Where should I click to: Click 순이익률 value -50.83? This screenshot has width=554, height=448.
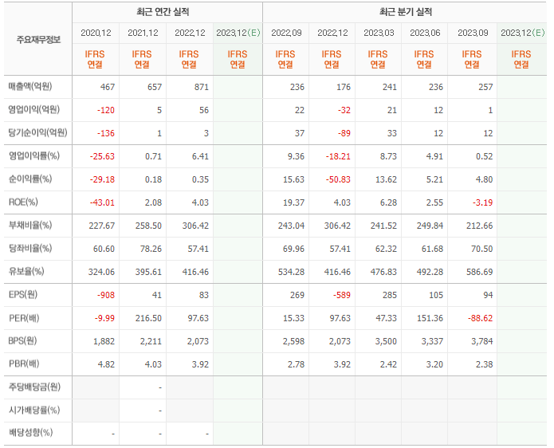click(338, 179)
